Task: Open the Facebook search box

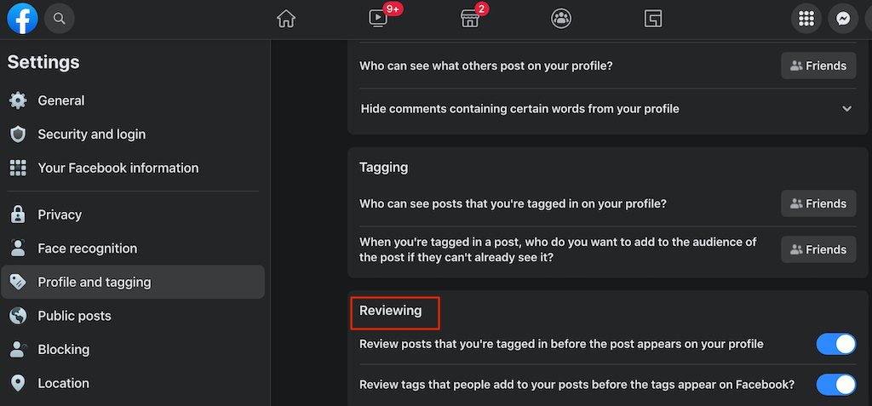Action: 59,19
